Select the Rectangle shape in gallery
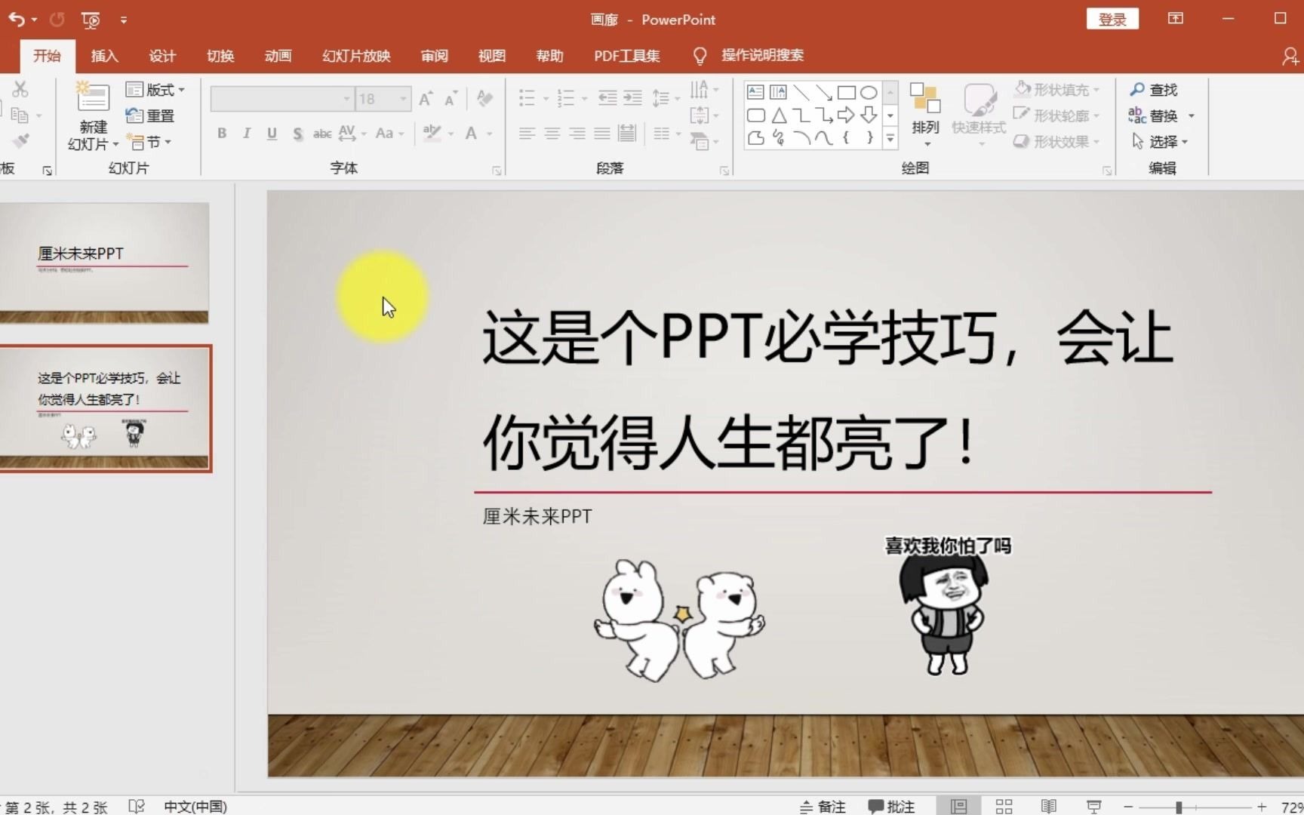 [x=847, y=92]
